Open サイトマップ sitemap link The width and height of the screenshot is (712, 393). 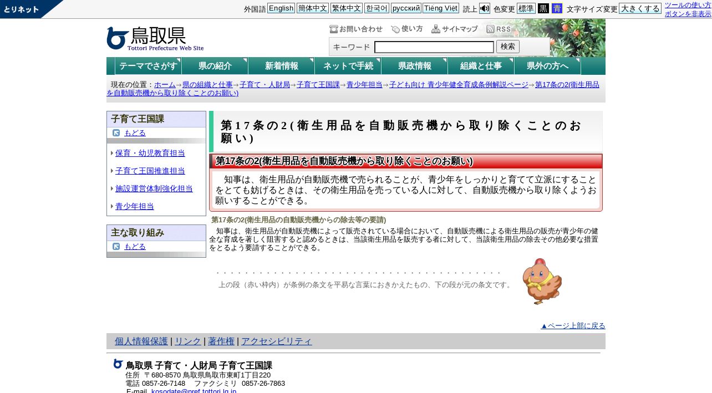455,29
